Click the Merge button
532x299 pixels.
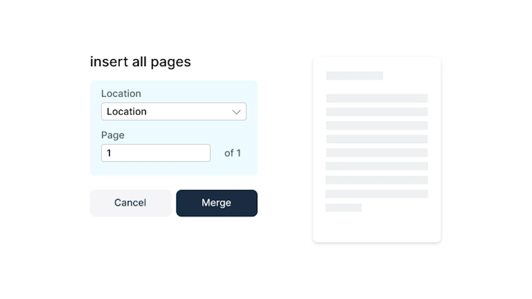pyautogui.click(x=216, y=203)
